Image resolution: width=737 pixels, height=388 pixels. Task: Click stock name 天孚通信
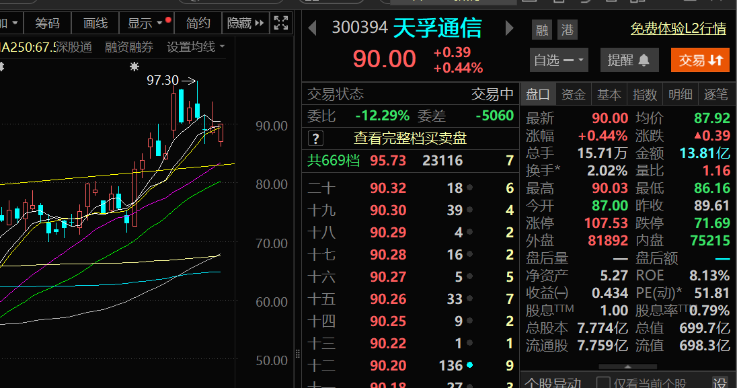click(x=437, y=28)
